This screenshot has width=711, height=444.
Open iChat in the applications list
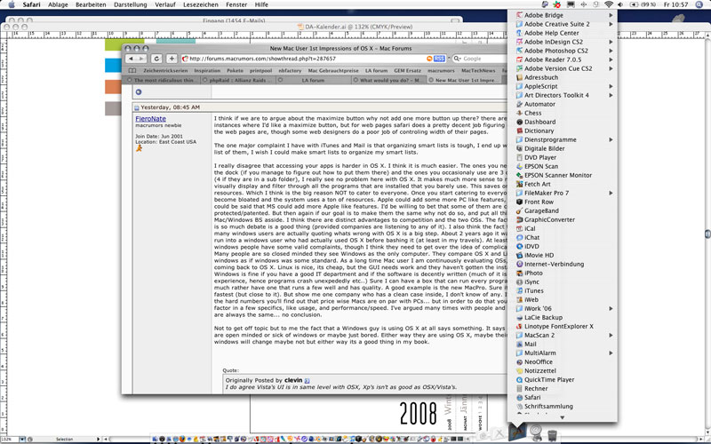(563, 237)
